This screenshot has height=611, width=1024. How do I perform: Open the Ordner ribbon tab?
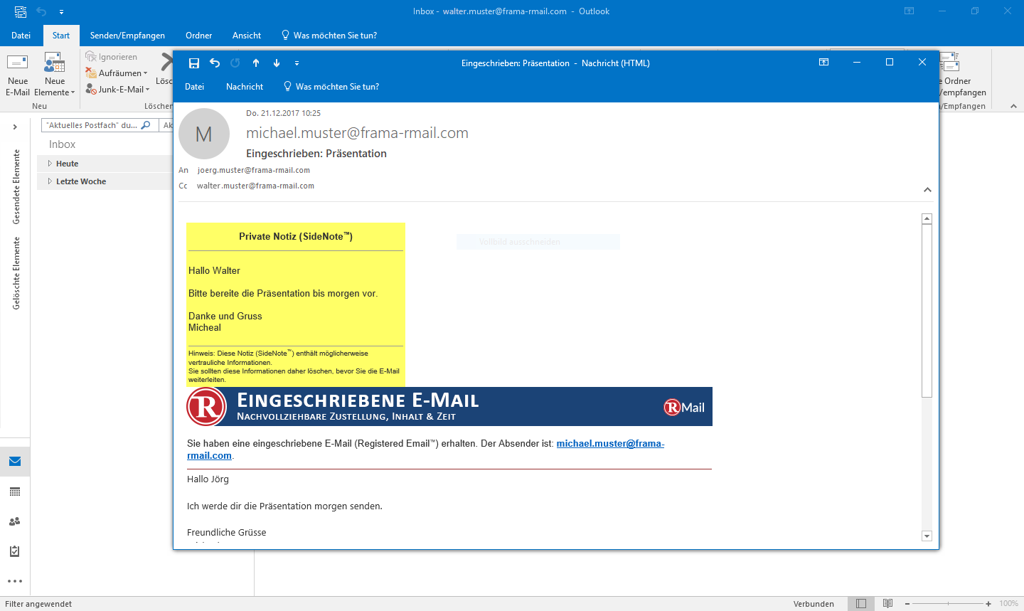[x=198, y=36]
